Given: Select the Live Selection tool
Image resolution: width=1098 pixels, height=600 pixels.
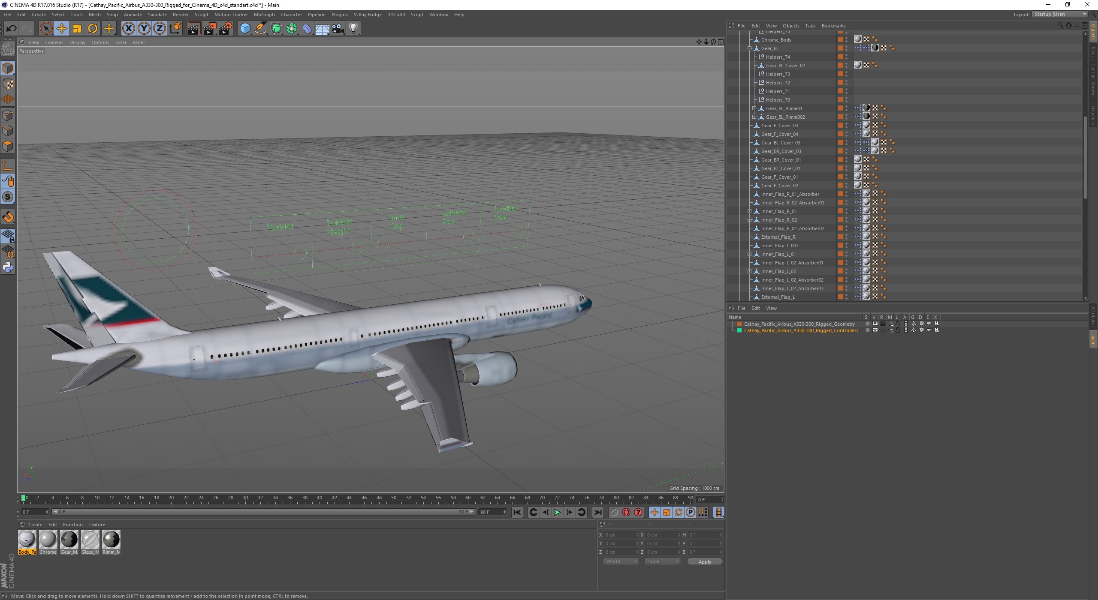Looking at the screenshot, I should (x=46, y=29).
